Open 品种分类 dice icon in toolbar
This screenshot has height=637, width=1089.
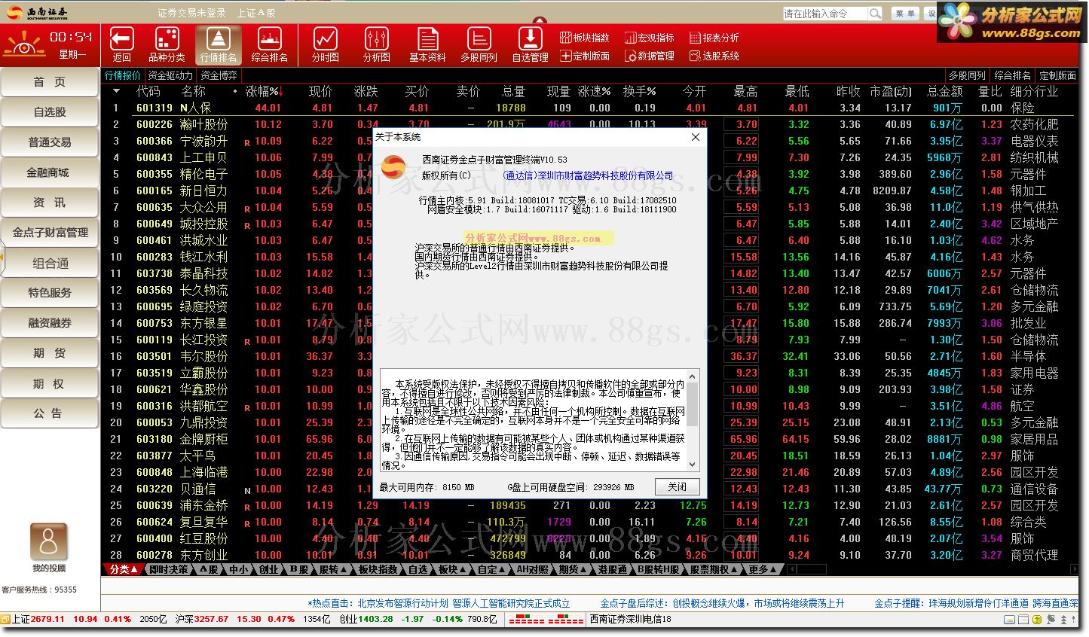pos(167,44)
